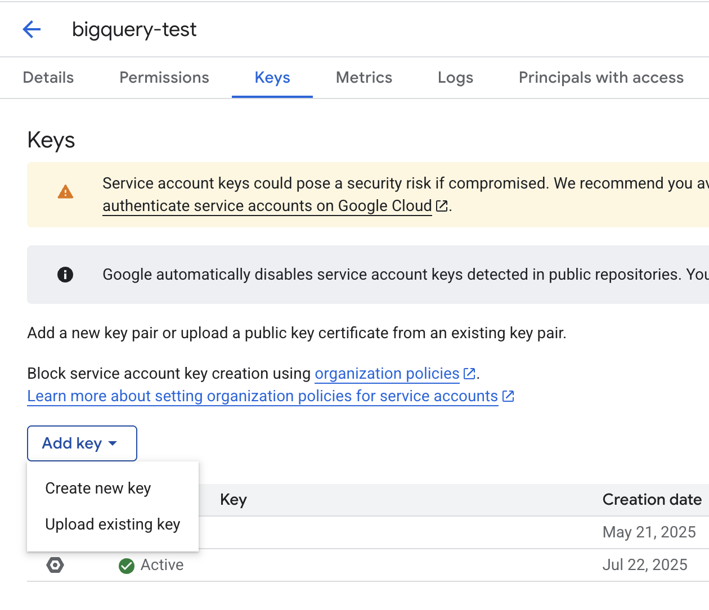Image resolution: width=709 pixels, height=610 pixels.
Task: Choose "Create new key" from the menu
Action: pyautogui.click(x=98, y=488)
